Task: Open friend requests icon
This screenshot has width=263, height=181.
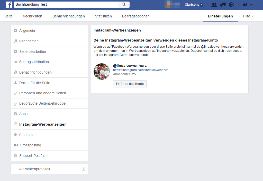Action: click(x=214, y=5)
